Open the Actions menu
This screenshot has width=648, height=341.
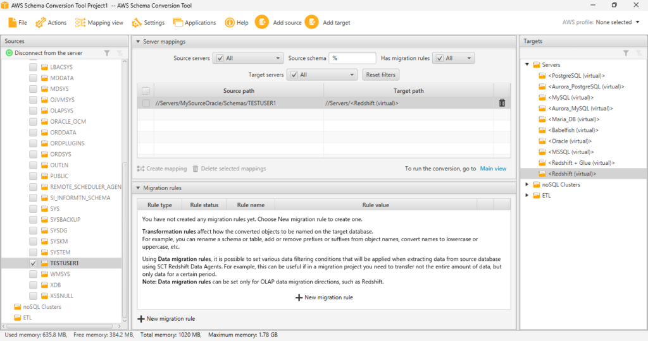point(51,23)
